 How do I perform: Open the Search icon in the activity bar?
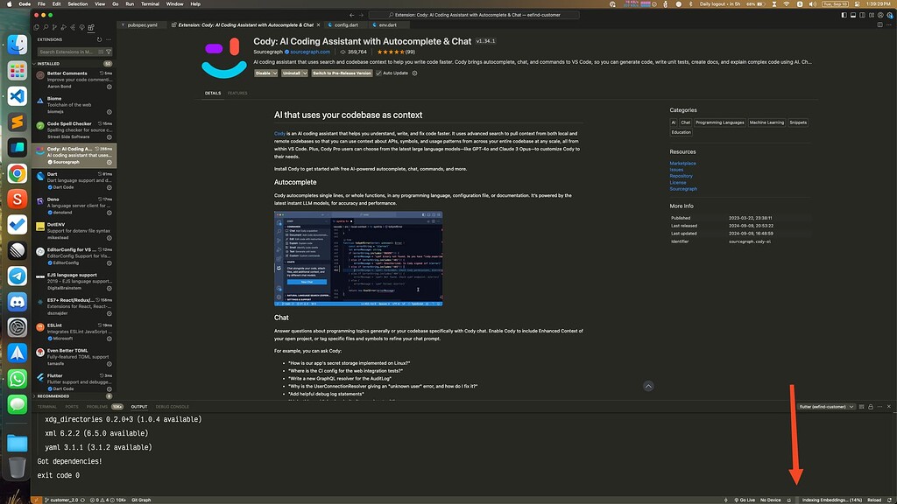point(45,28)
